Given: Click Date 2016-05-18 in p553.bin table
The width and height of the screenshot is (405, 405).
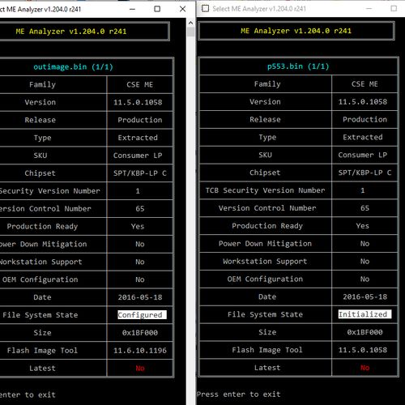Looking at the screenshot, I should click(364, 296).
